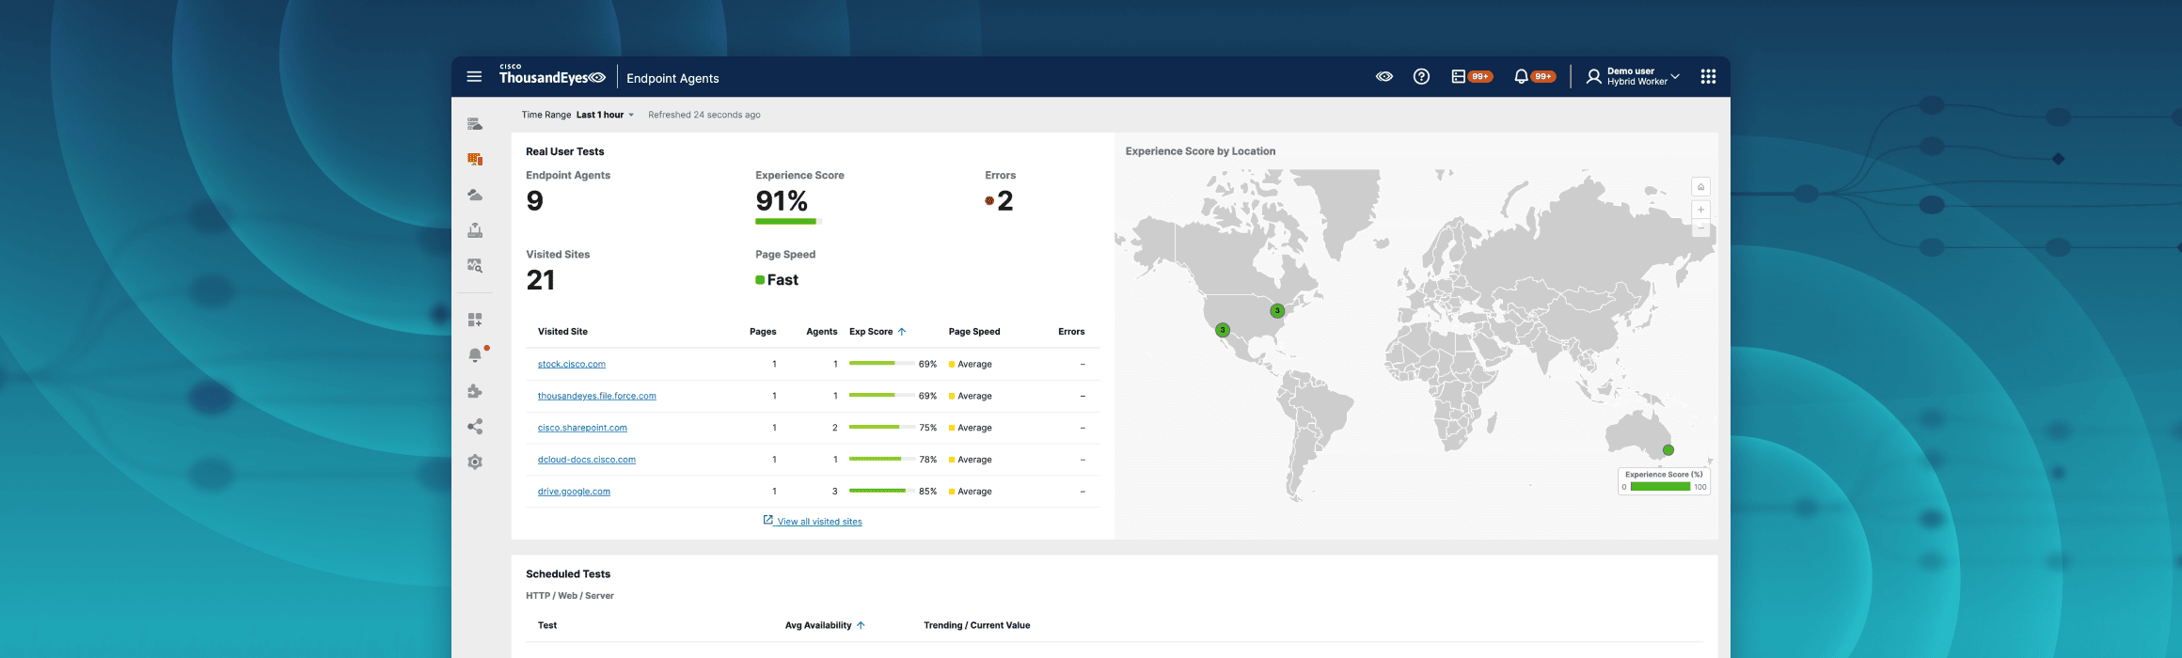The image size is (2182, 658).
Task: Open the hamburger navigation menu
Action: coord(474,77)
